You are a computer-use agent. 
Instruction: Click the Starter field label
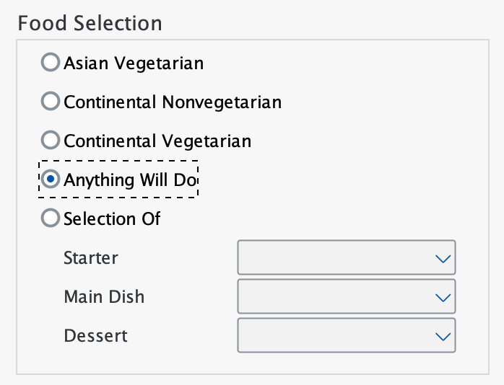pos(91,257)
